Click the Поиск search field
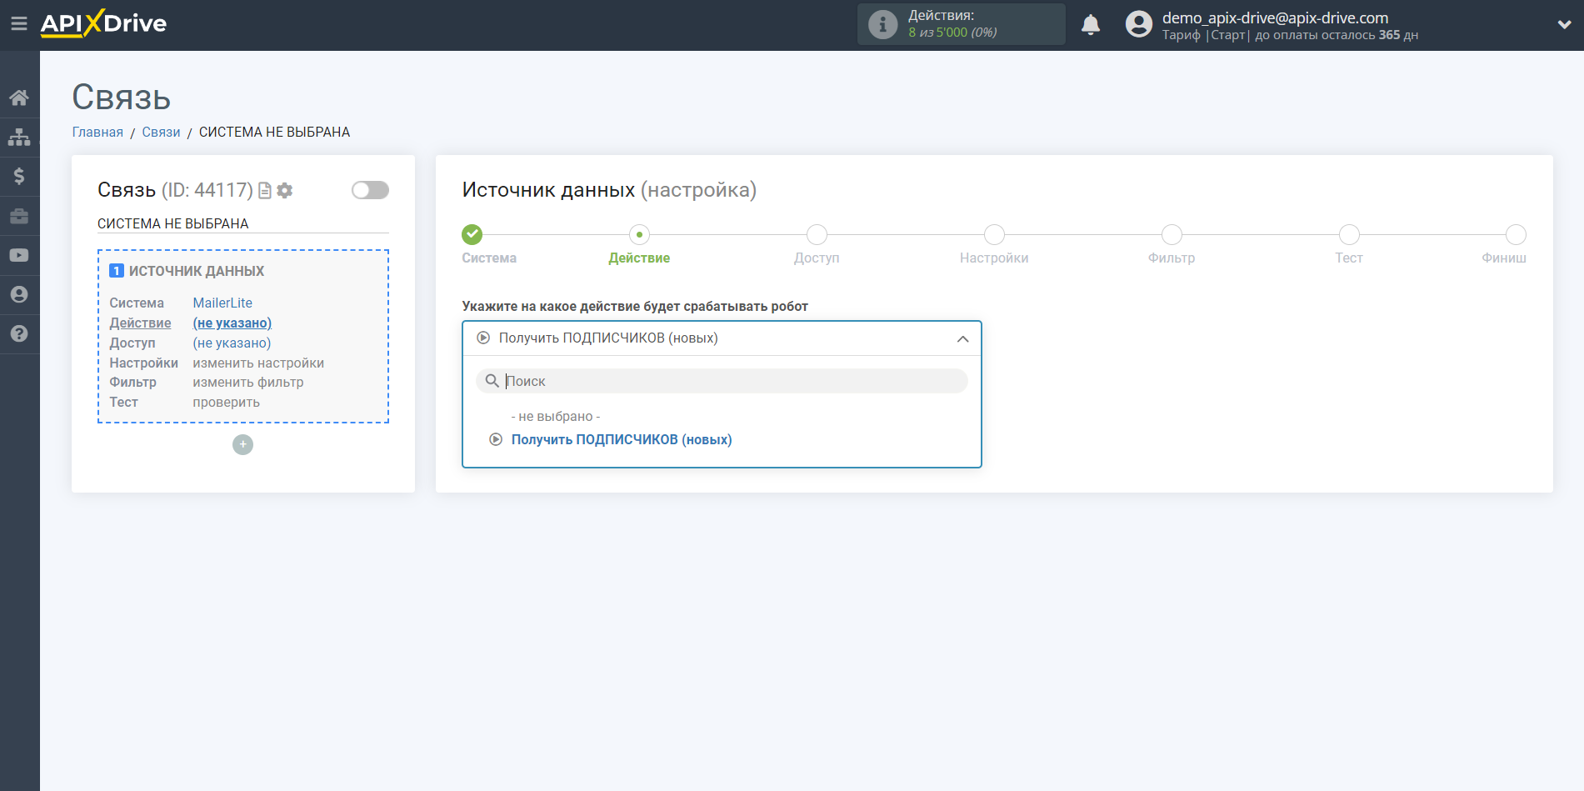 point(722,381)
